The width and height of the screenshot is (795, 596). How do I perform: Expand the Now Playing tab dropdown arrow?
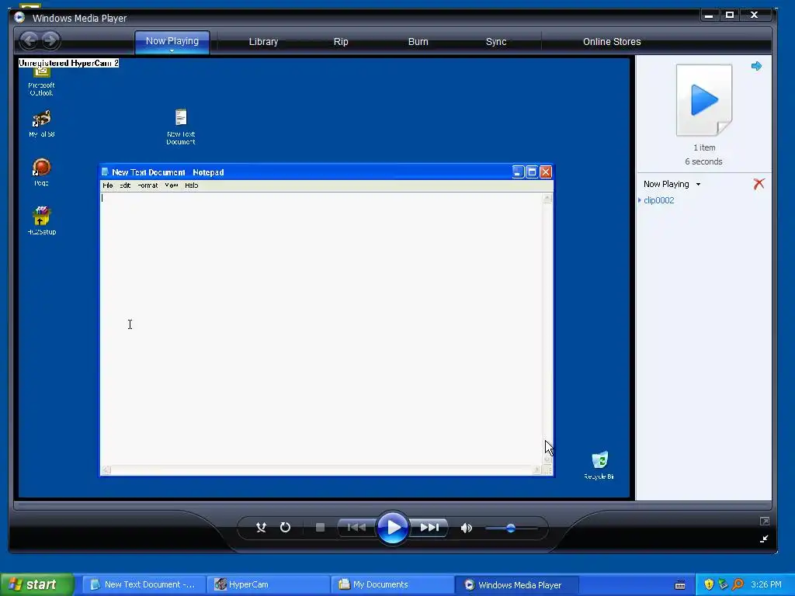172,50
